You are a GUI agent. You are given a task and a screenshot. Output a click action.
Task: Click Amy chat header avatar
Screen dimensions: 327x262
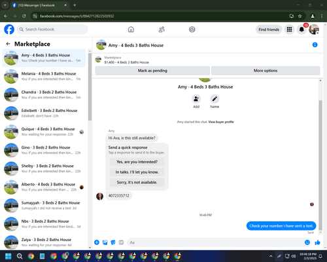click(101, 45)
